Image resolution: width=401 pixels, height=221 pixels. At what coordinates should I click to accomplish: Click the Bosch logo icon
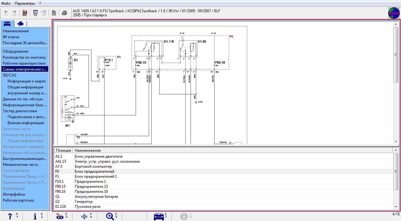[x=393, y=13]
